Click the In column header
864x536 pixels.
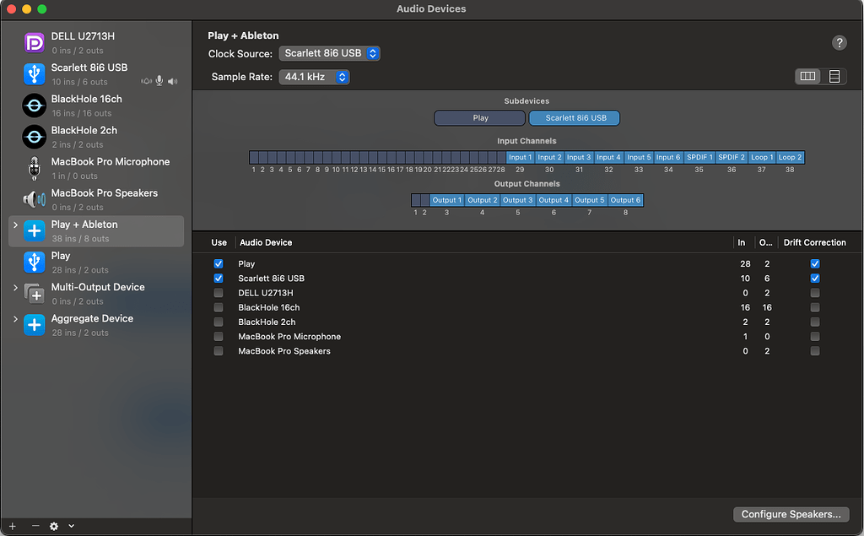(741, 242)
